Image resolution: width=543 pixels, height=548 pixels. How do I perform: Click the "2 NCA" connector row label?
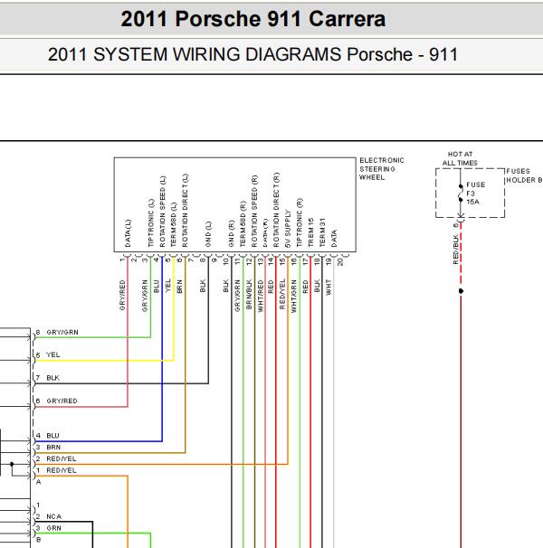click(49, 516)
